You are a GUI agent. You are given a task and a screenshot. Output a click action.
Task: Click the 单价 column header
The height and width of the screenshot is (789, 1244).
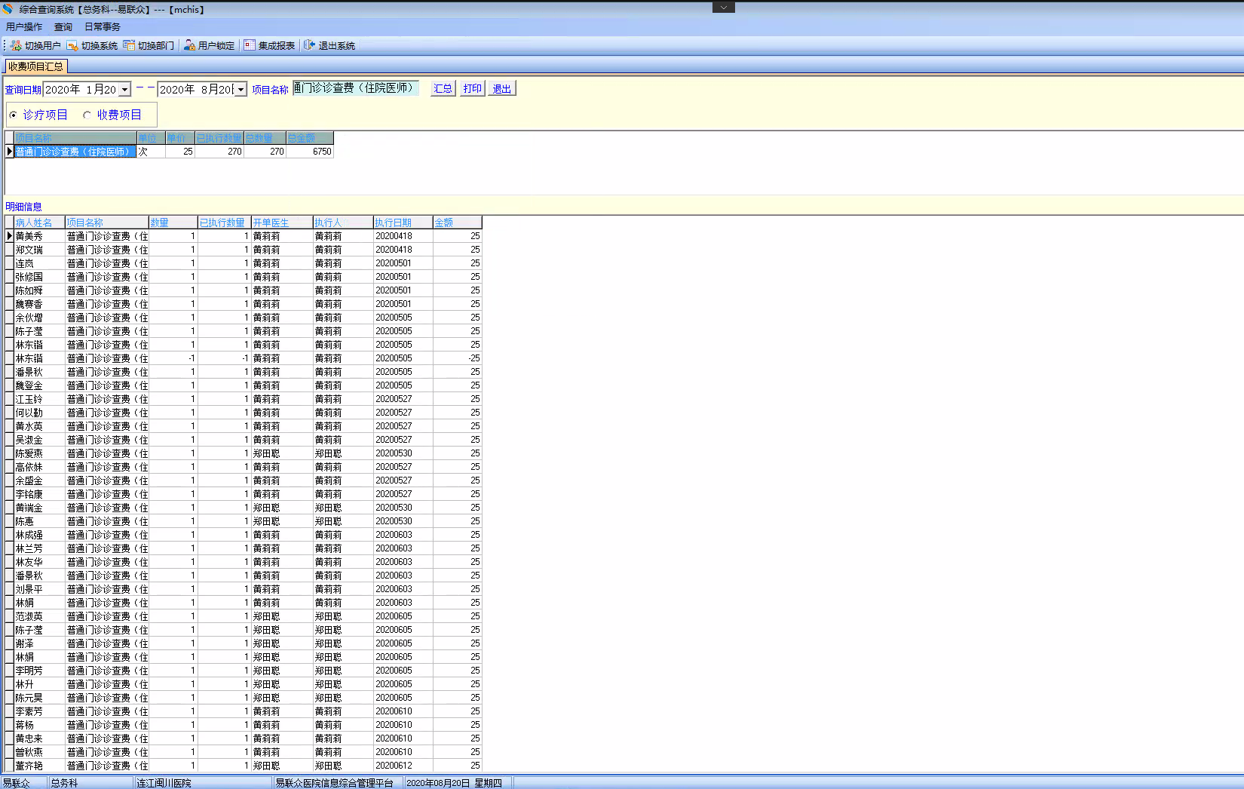pos(180,138)
